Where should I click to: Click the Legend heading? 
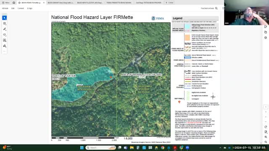pyautogui.click(x=177, y=18)
